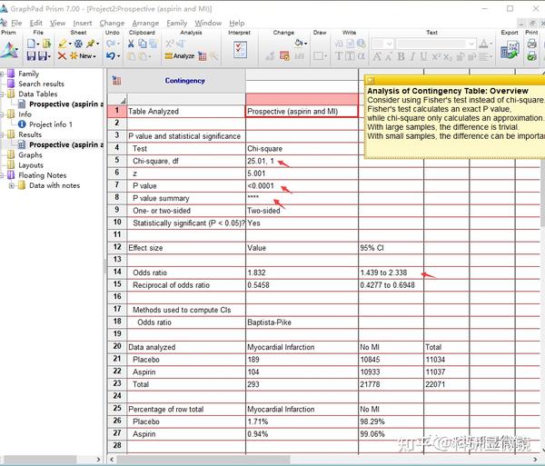Click the highlight sheet pencil icon

pos(63,44)
